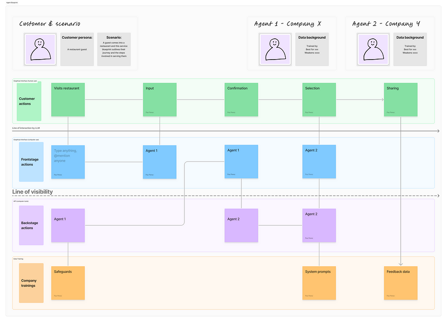
Task: Click 'A restaurant guest' persona text
Action: point(77,50)
